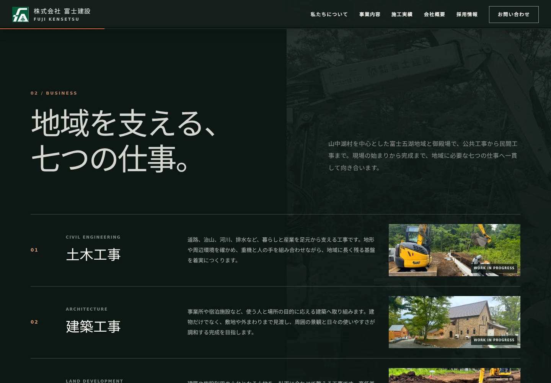Open the 事業内容 navigation link
551x383 pixels.
click(x=370, y=15)
